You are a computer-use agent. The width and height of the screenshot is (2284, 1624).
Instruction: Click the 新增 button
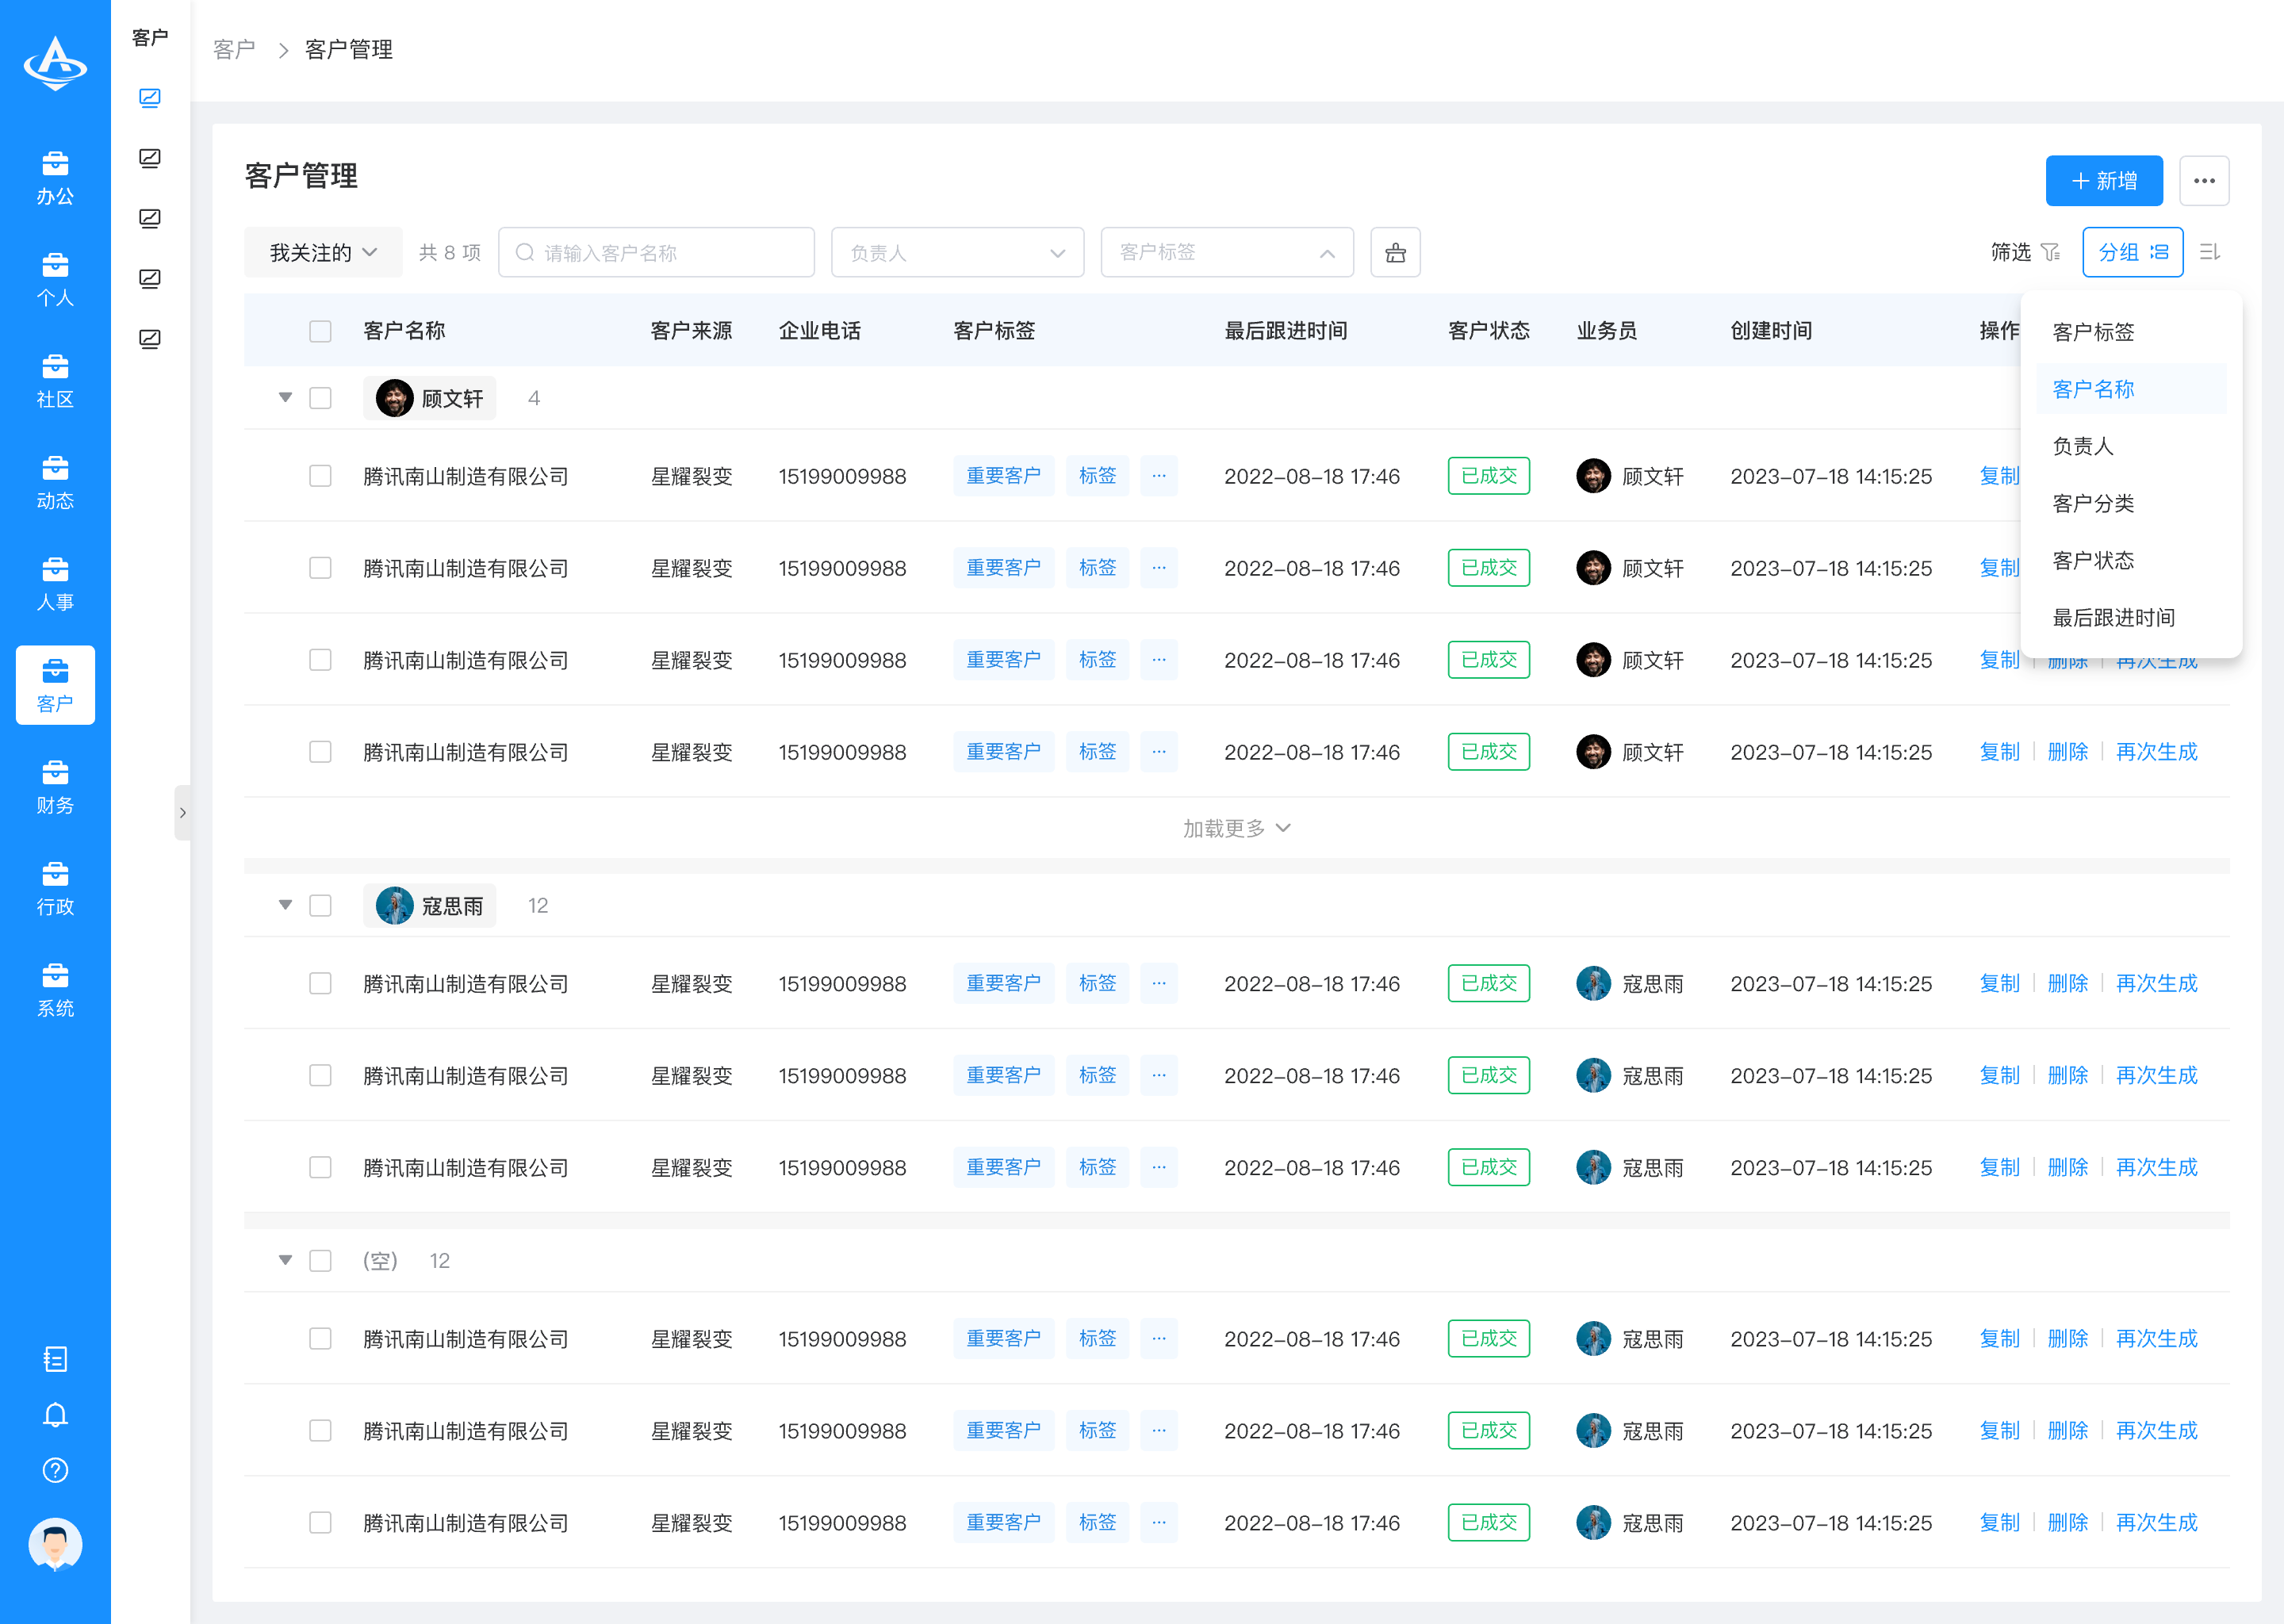point(2103,181)
